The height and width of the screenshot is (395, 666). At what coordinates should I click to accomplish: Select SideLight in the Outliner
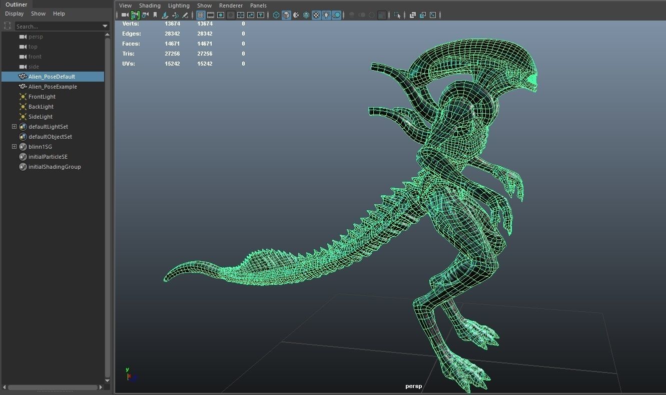(53, 117)
